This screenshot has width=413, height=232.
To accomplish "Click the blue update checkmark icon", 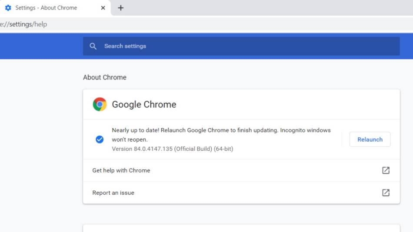I will click(100, 139).
